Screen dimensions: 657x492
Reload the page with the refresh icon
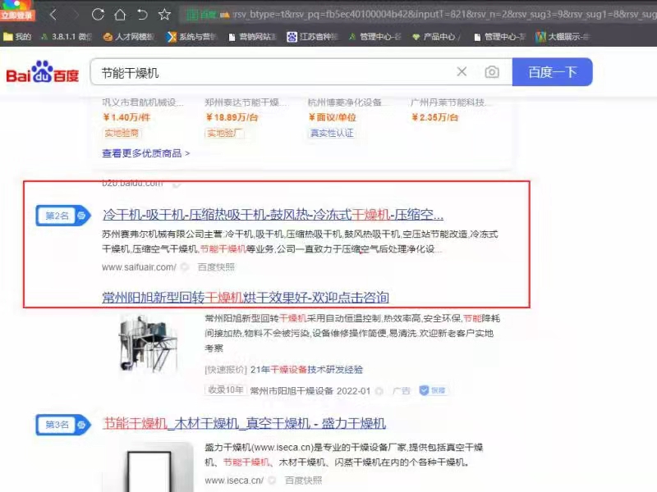pos(98,15)
